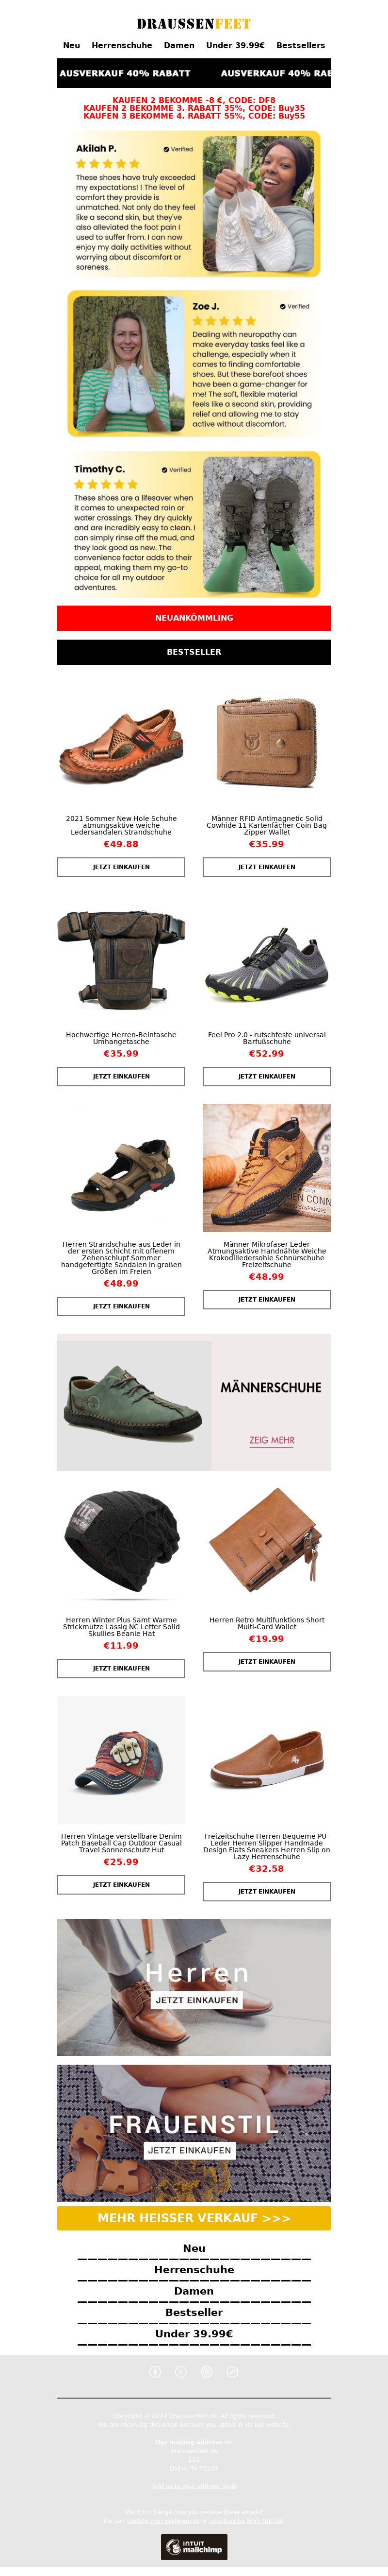Click the black BESTSELLER button
The image size is (388, 2576).
click(x=194, y=651)
